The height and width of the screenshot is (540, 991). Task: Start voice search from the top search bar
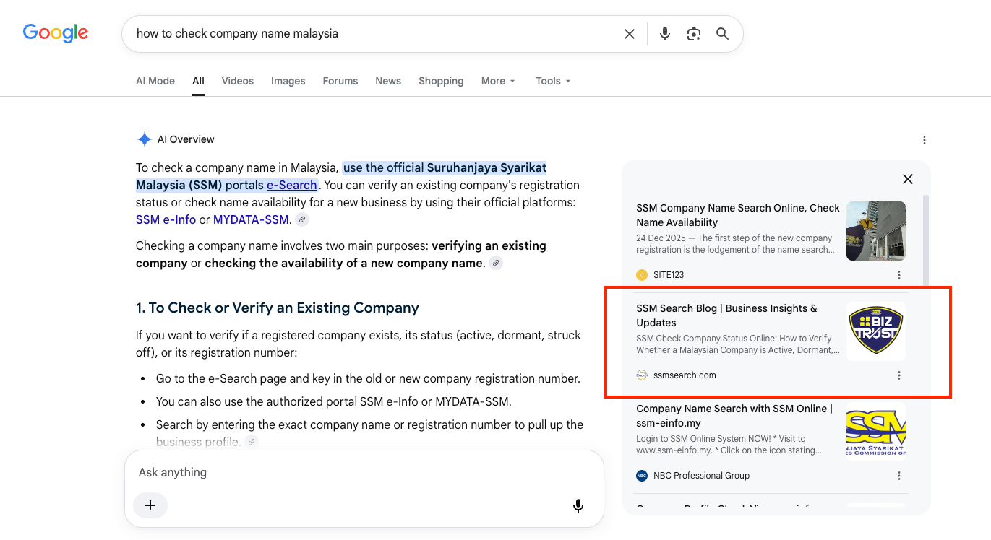665,34
